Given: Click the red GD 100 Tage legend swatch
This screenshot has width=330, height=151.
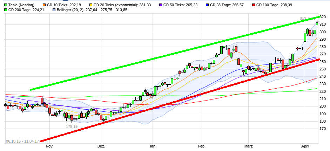Looking at the screenshot, I should pos(254,5).
